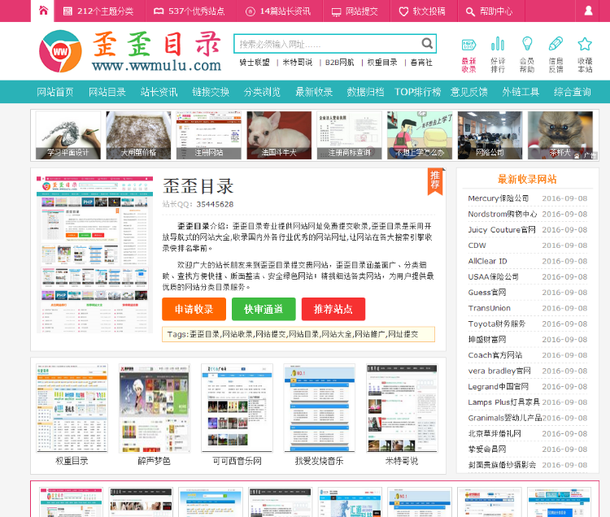Image resolution: width=610 pixels, height=517 pixels.
Task: Open the 网络公司 office thumbnail
Action: (x=490, y=135)
